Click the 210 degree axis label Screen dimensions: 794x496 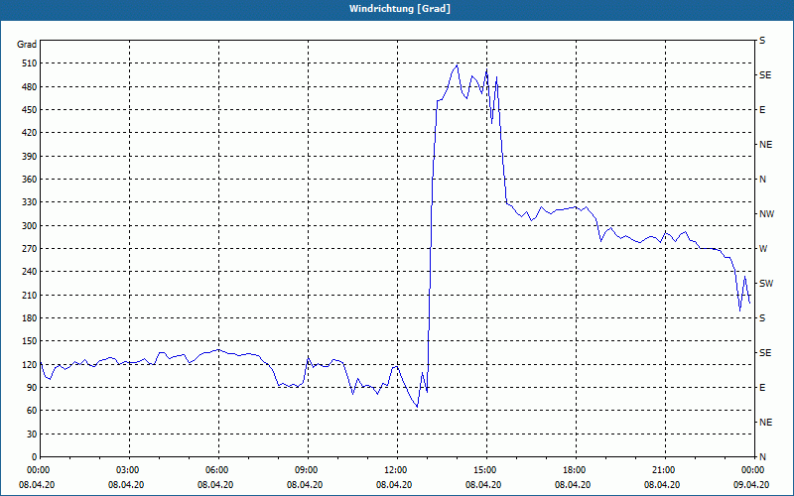tap(31, 295)
